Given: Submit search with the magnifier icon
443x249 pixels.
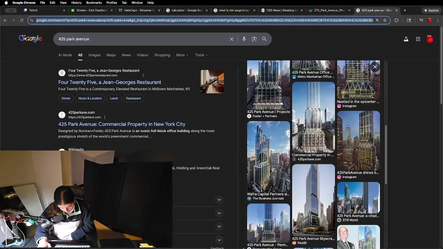Looking at the screenshot, I should [x=264, y=39].
